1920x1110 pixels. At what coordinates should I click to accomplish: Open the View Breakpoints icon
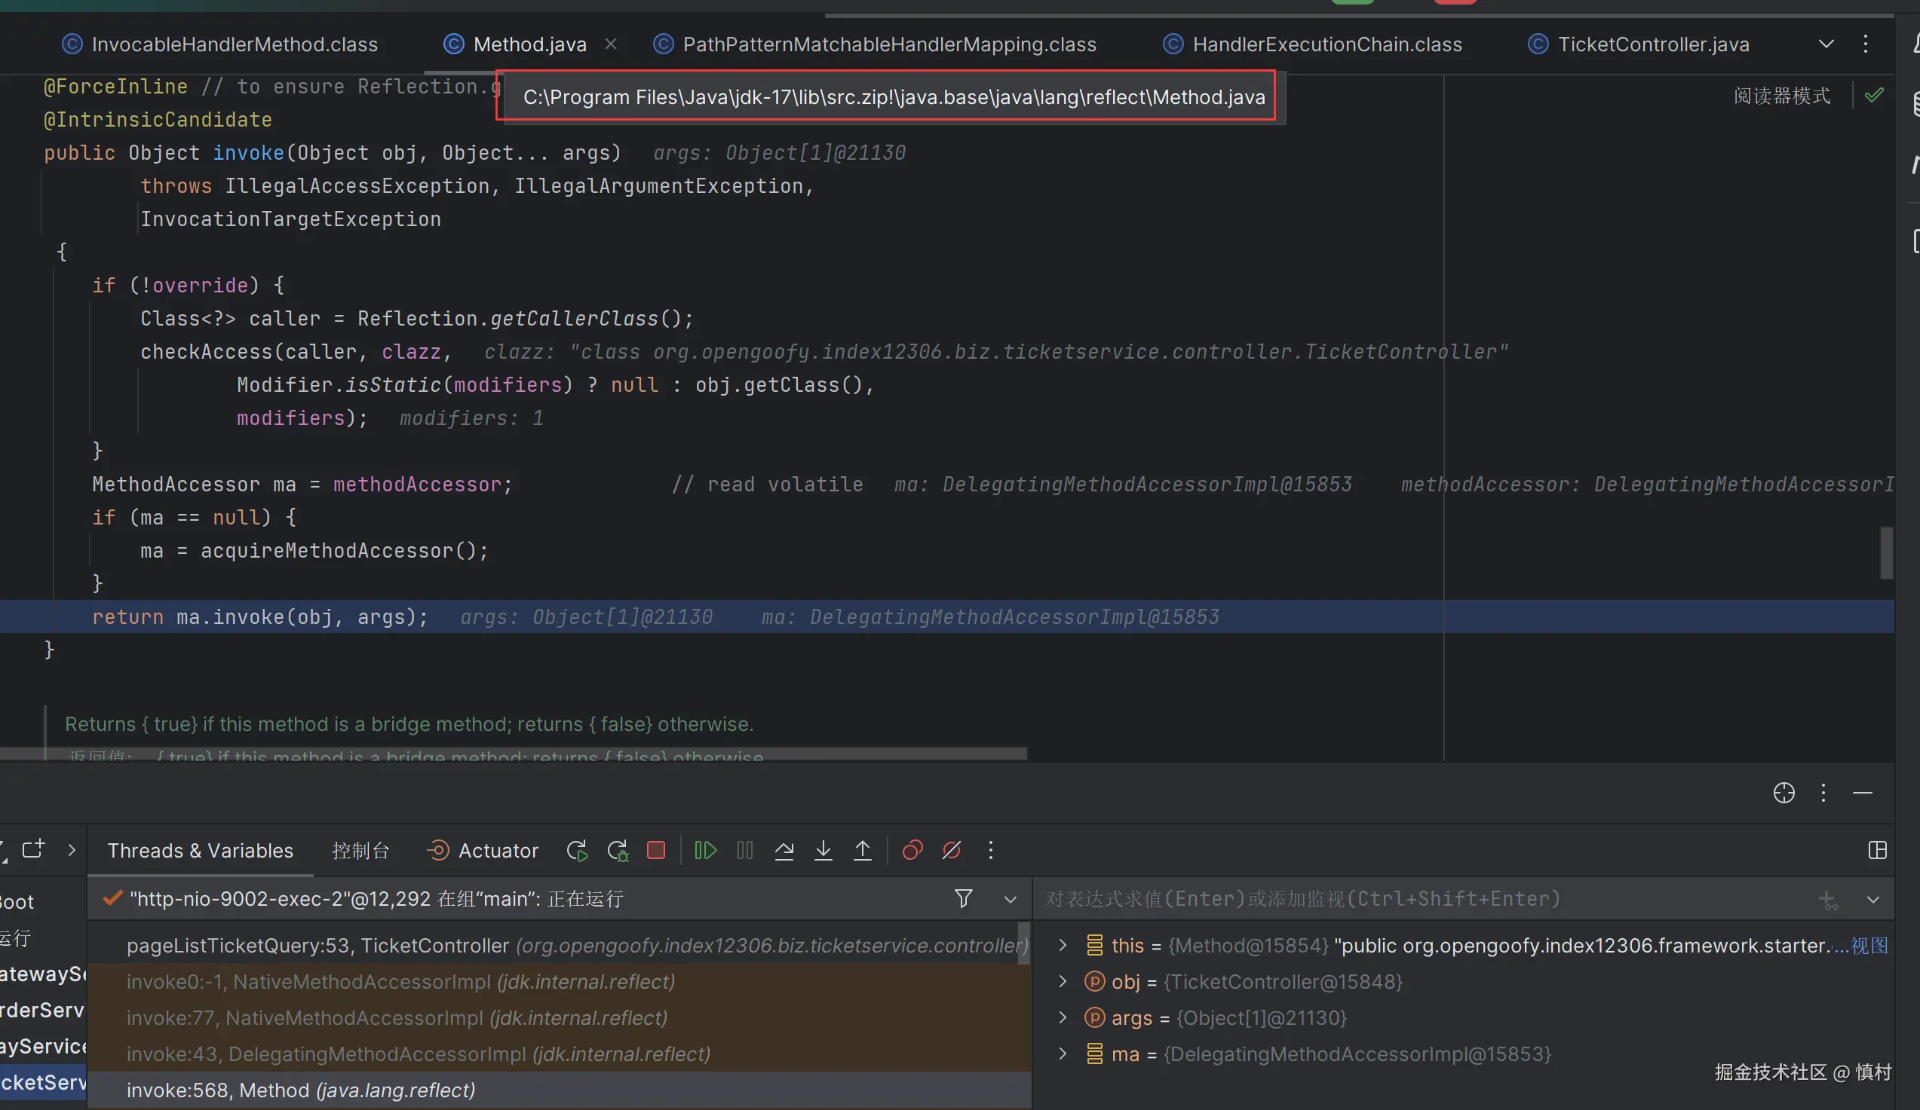(x=912, y=850)
